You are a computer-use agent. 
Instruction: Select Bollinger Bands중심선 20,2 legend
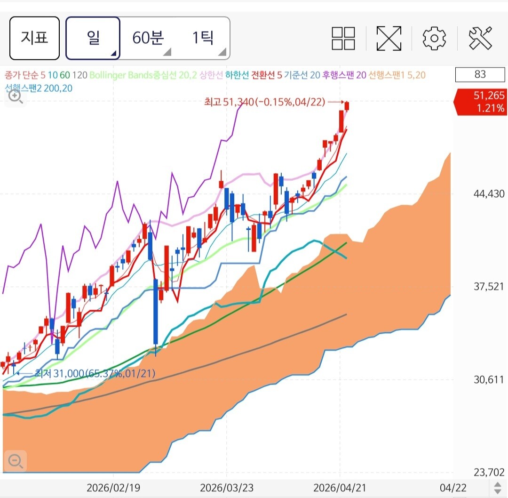pyautogui.click(x=143, y=75)
